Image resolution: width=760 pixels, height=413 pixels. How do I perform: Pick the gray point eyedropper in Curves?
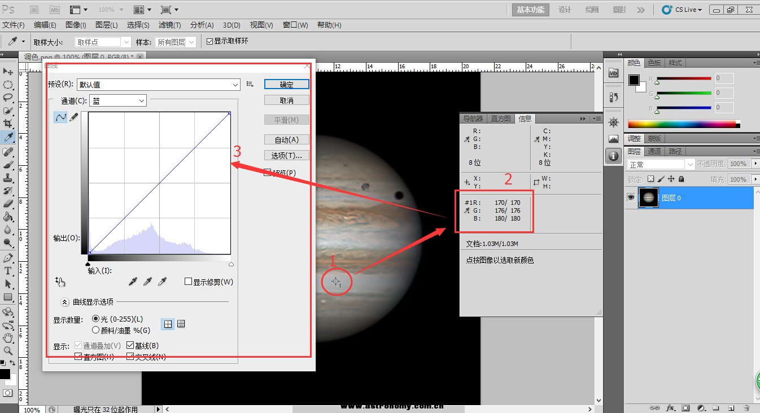(148, 282)
